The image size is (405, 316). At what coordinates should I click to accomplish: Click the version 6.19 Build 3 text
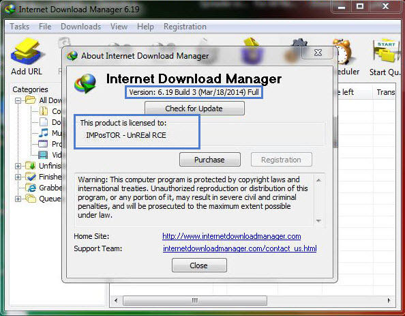194,92
